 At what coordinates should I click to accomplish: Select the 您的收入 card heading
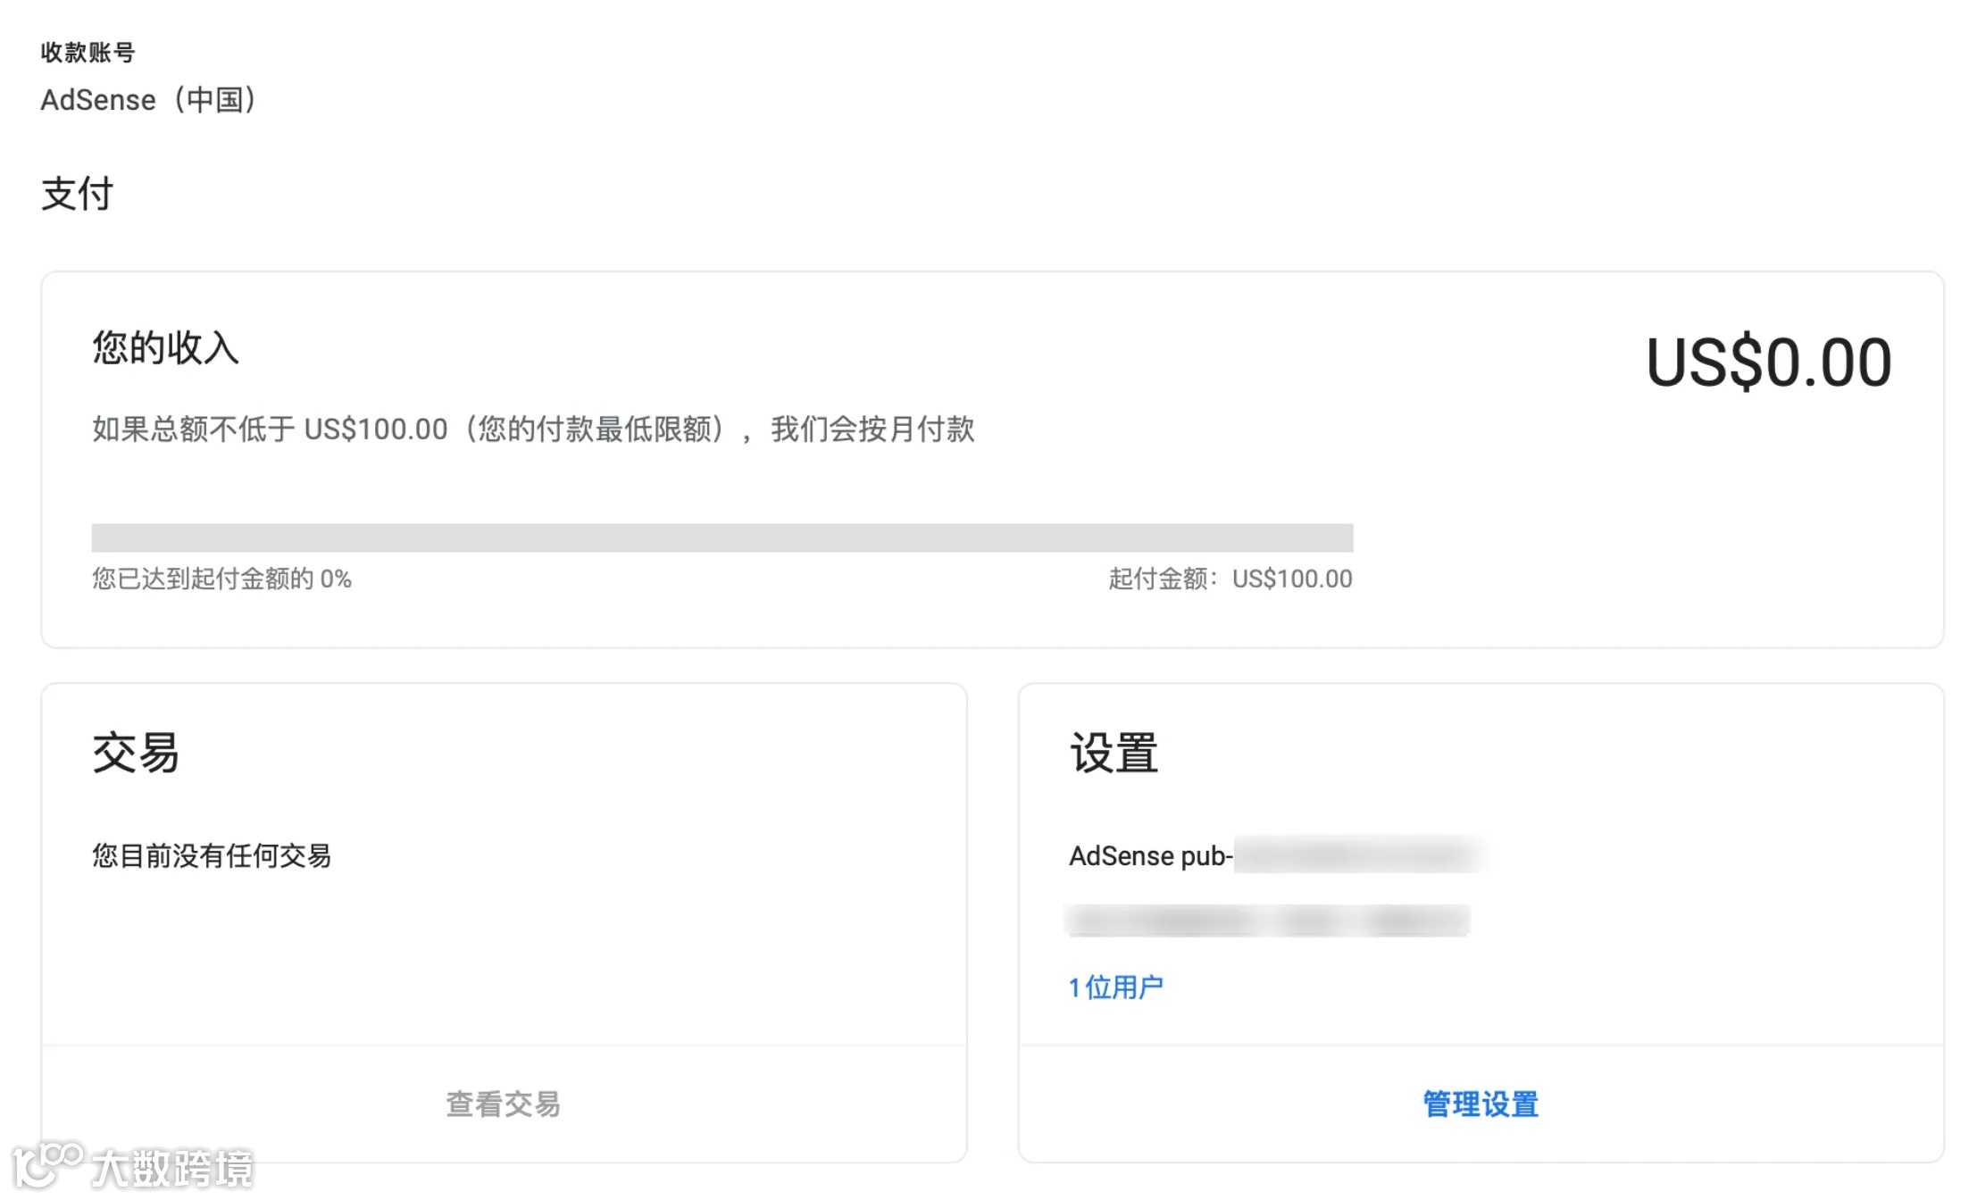coord(166,347)
